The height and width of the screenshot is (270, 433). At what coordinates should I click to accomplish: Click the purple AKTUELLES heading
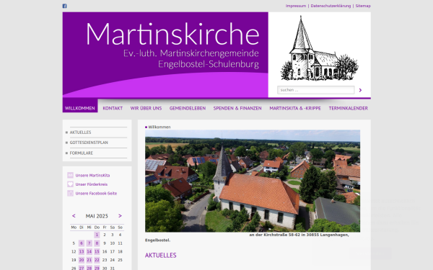(160, 256)
